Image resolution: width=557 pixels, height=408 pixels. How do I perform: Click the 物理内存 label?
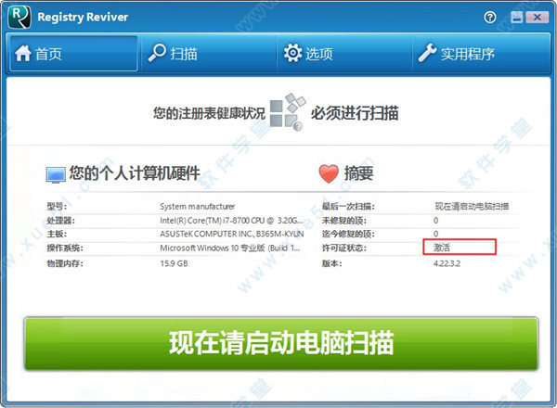click(x=65, y=263)
